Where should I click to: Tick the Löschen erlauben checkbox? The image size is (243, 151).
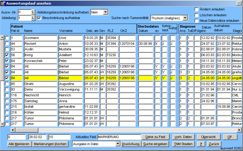[x=196, y=15]
